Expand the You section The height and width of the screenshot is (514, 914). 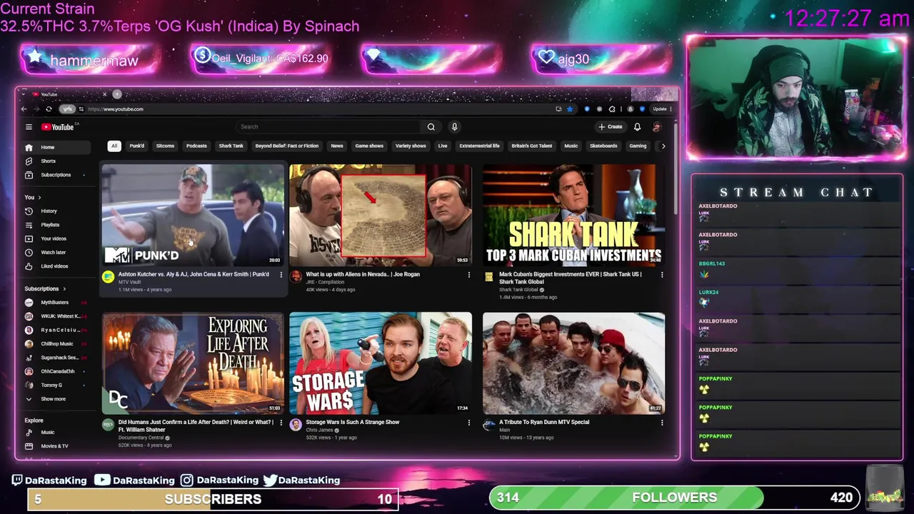[33, 197]
